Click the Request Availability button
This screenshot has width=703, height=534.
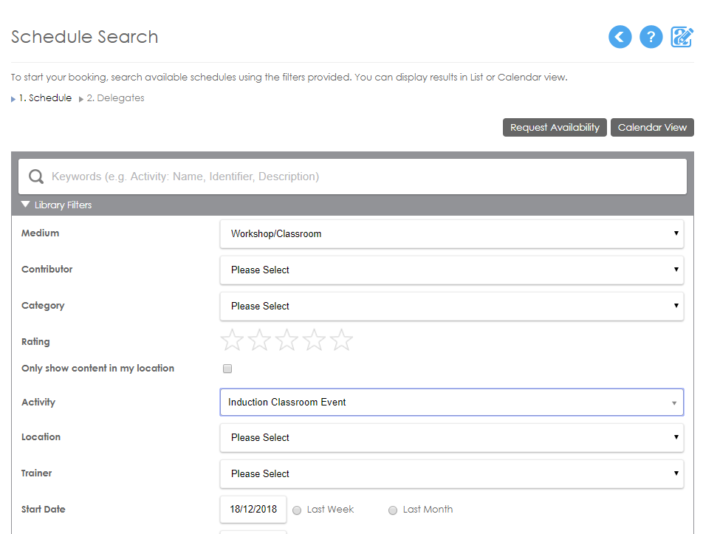(x=555, y=127)
